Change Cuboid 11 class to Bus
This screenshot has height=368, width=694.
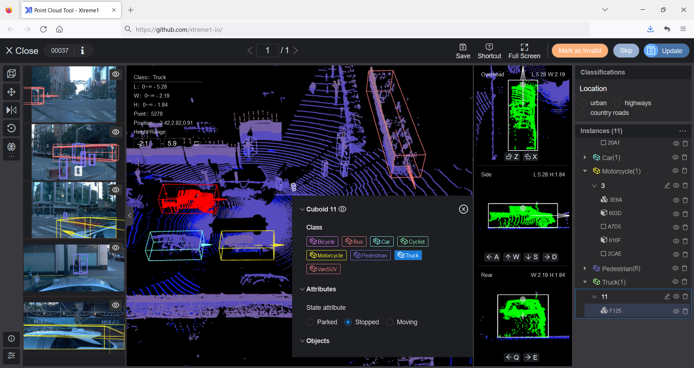(354, 241)
